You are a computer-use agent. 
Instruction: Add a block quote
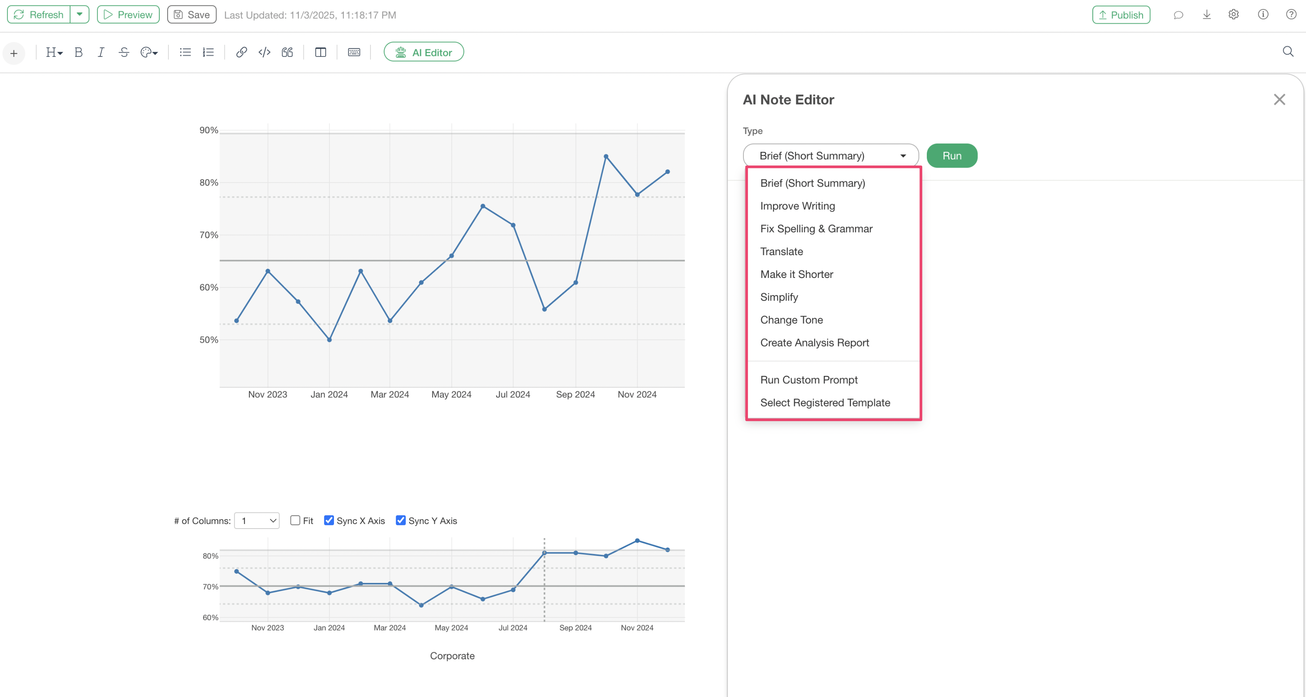point(288,52)
